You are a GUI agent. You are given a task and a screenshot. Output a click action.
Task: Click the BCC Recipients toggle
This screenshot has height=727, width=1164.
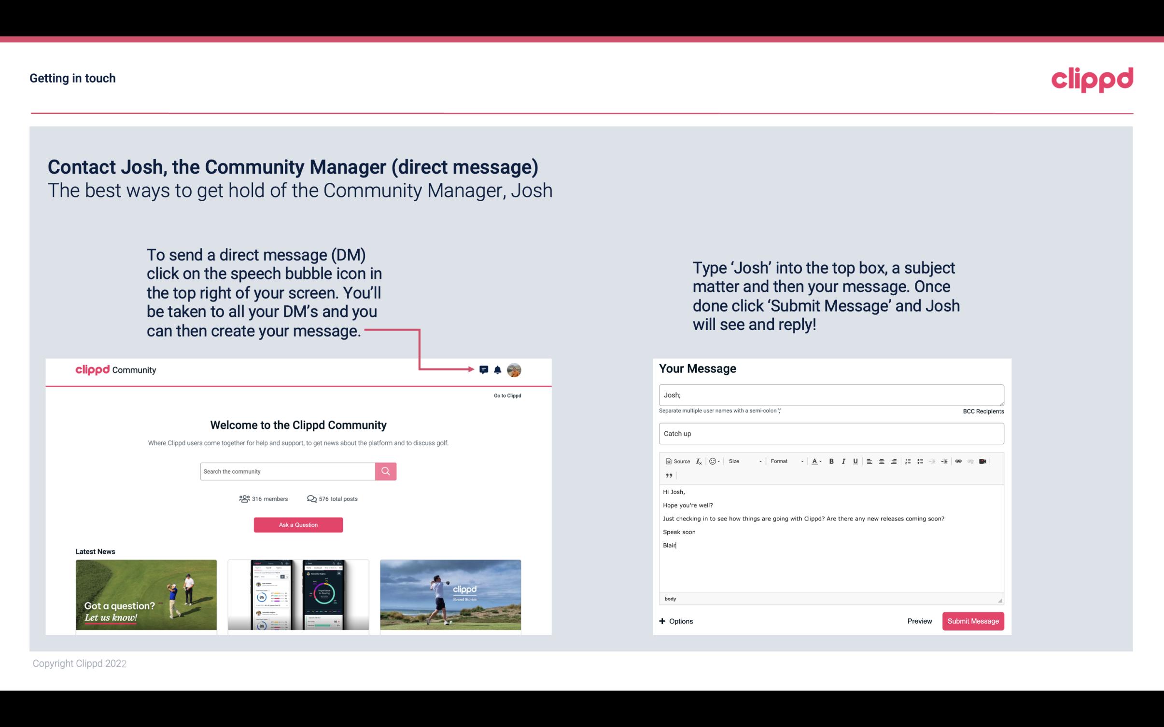point(982,411)
